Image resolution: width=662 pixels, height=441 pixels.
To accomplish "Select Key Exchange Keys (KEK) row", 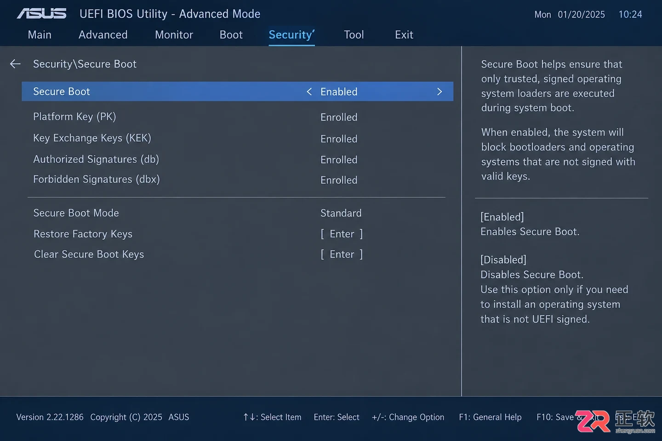I will [237, 138].
